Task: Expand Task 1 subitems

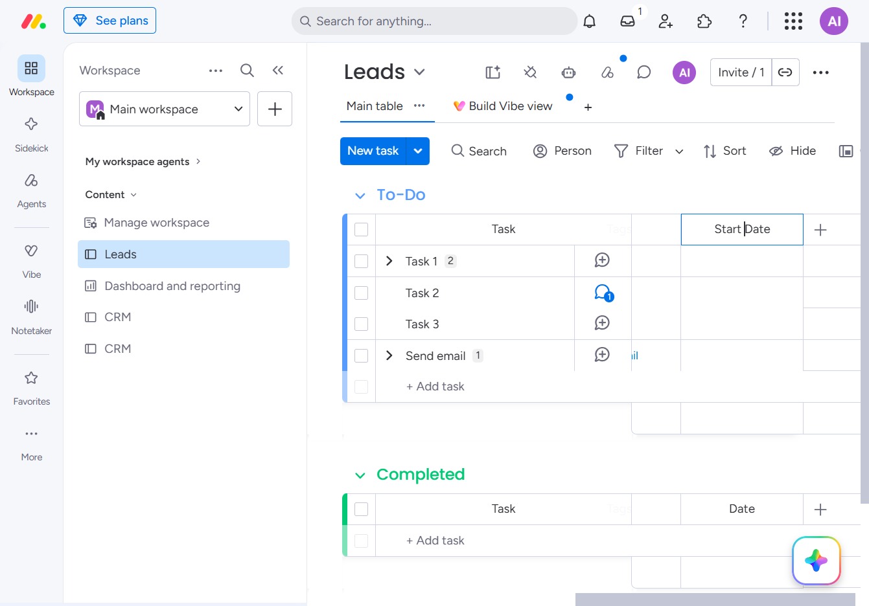Action: pos(389,261)
